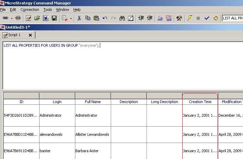Select alewandowski's April 28, 2009 cell
Image resolution: width=243 pixels, height=159 pixels.
point(231,134)
